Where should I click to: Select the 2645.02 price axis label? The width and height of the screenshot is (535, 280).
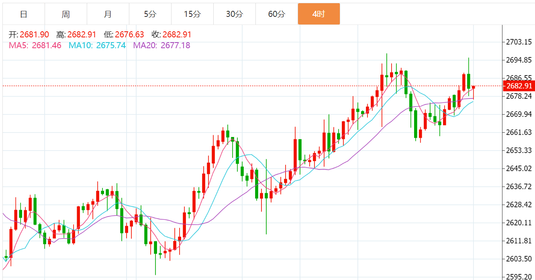click(519, 169)
